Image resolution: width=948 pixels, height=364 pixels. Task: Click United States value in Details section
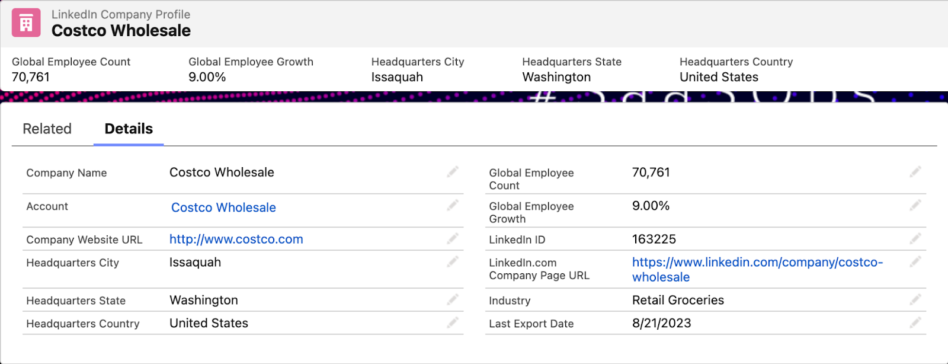pyautogui.click(x=209, y=323)
